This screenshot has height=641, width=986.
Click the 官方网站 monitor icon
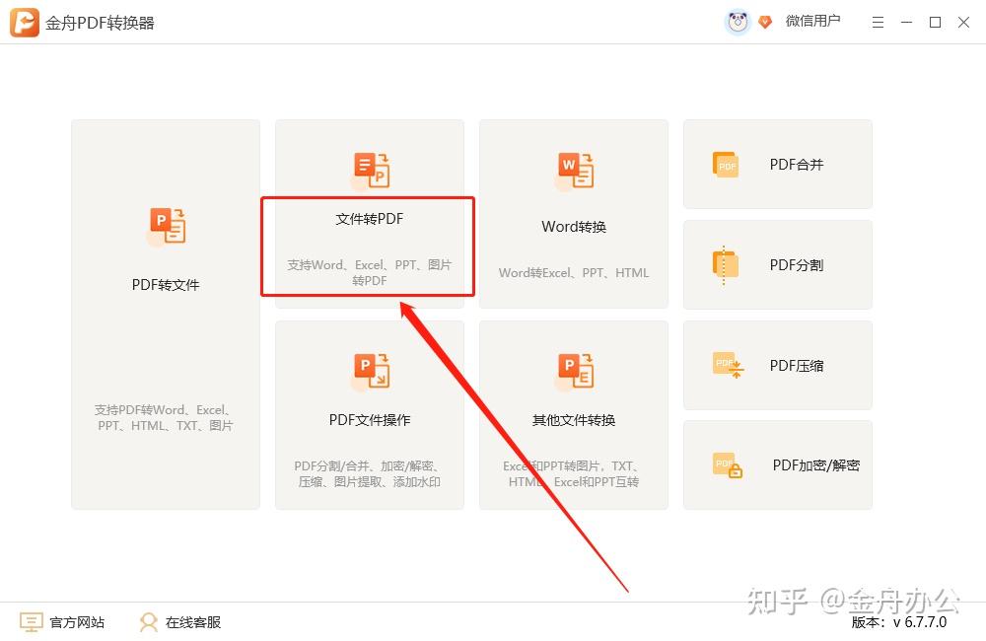(31, 622)
